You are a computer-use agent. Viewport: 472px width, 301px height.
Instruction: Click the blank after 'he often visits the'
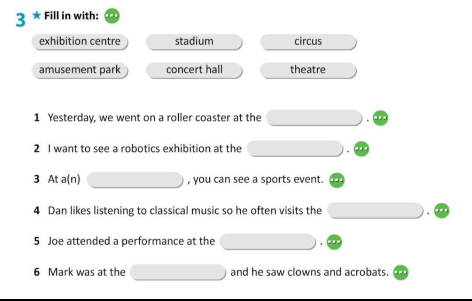coord(375,211)
